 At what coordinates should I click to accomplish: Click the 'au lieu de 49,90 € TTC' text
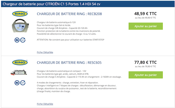145,18
